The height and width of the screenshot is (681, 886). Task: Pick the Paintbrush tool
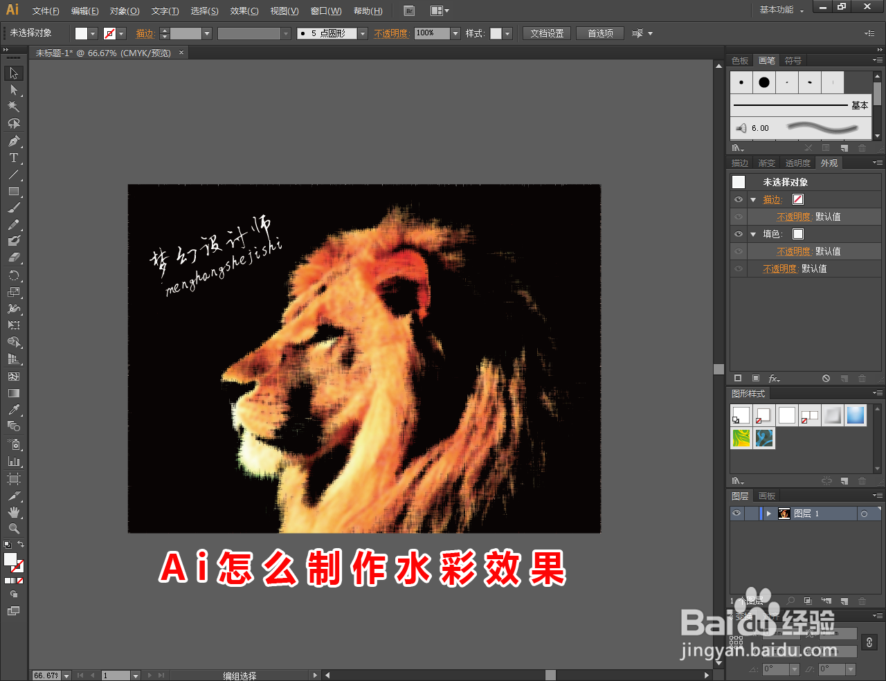pyautogui.click(x=14, y=207)
